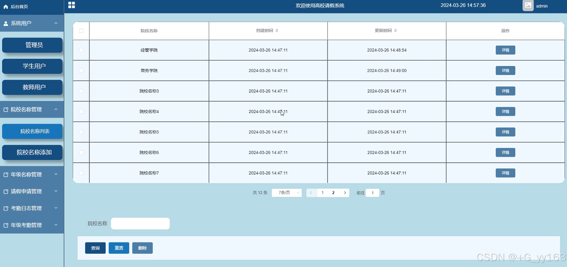The image size is (567, 267).
Task: Click the 商务学院 name cell
Action: click(x=149, y=70)
